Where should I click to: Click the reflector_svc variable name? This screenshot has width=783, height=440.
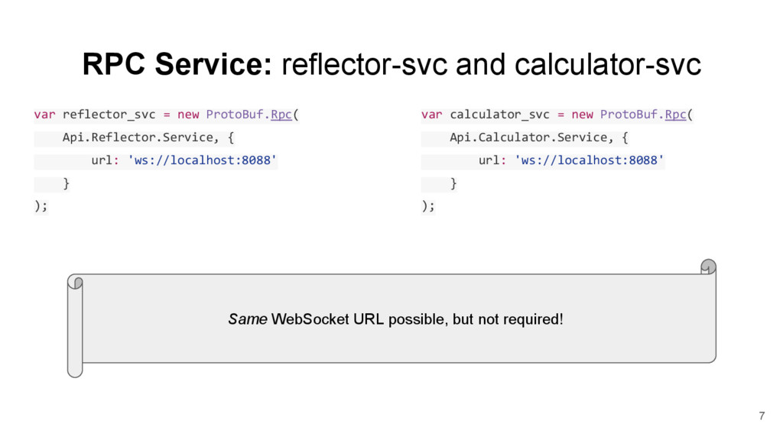[x=109, y=115]
